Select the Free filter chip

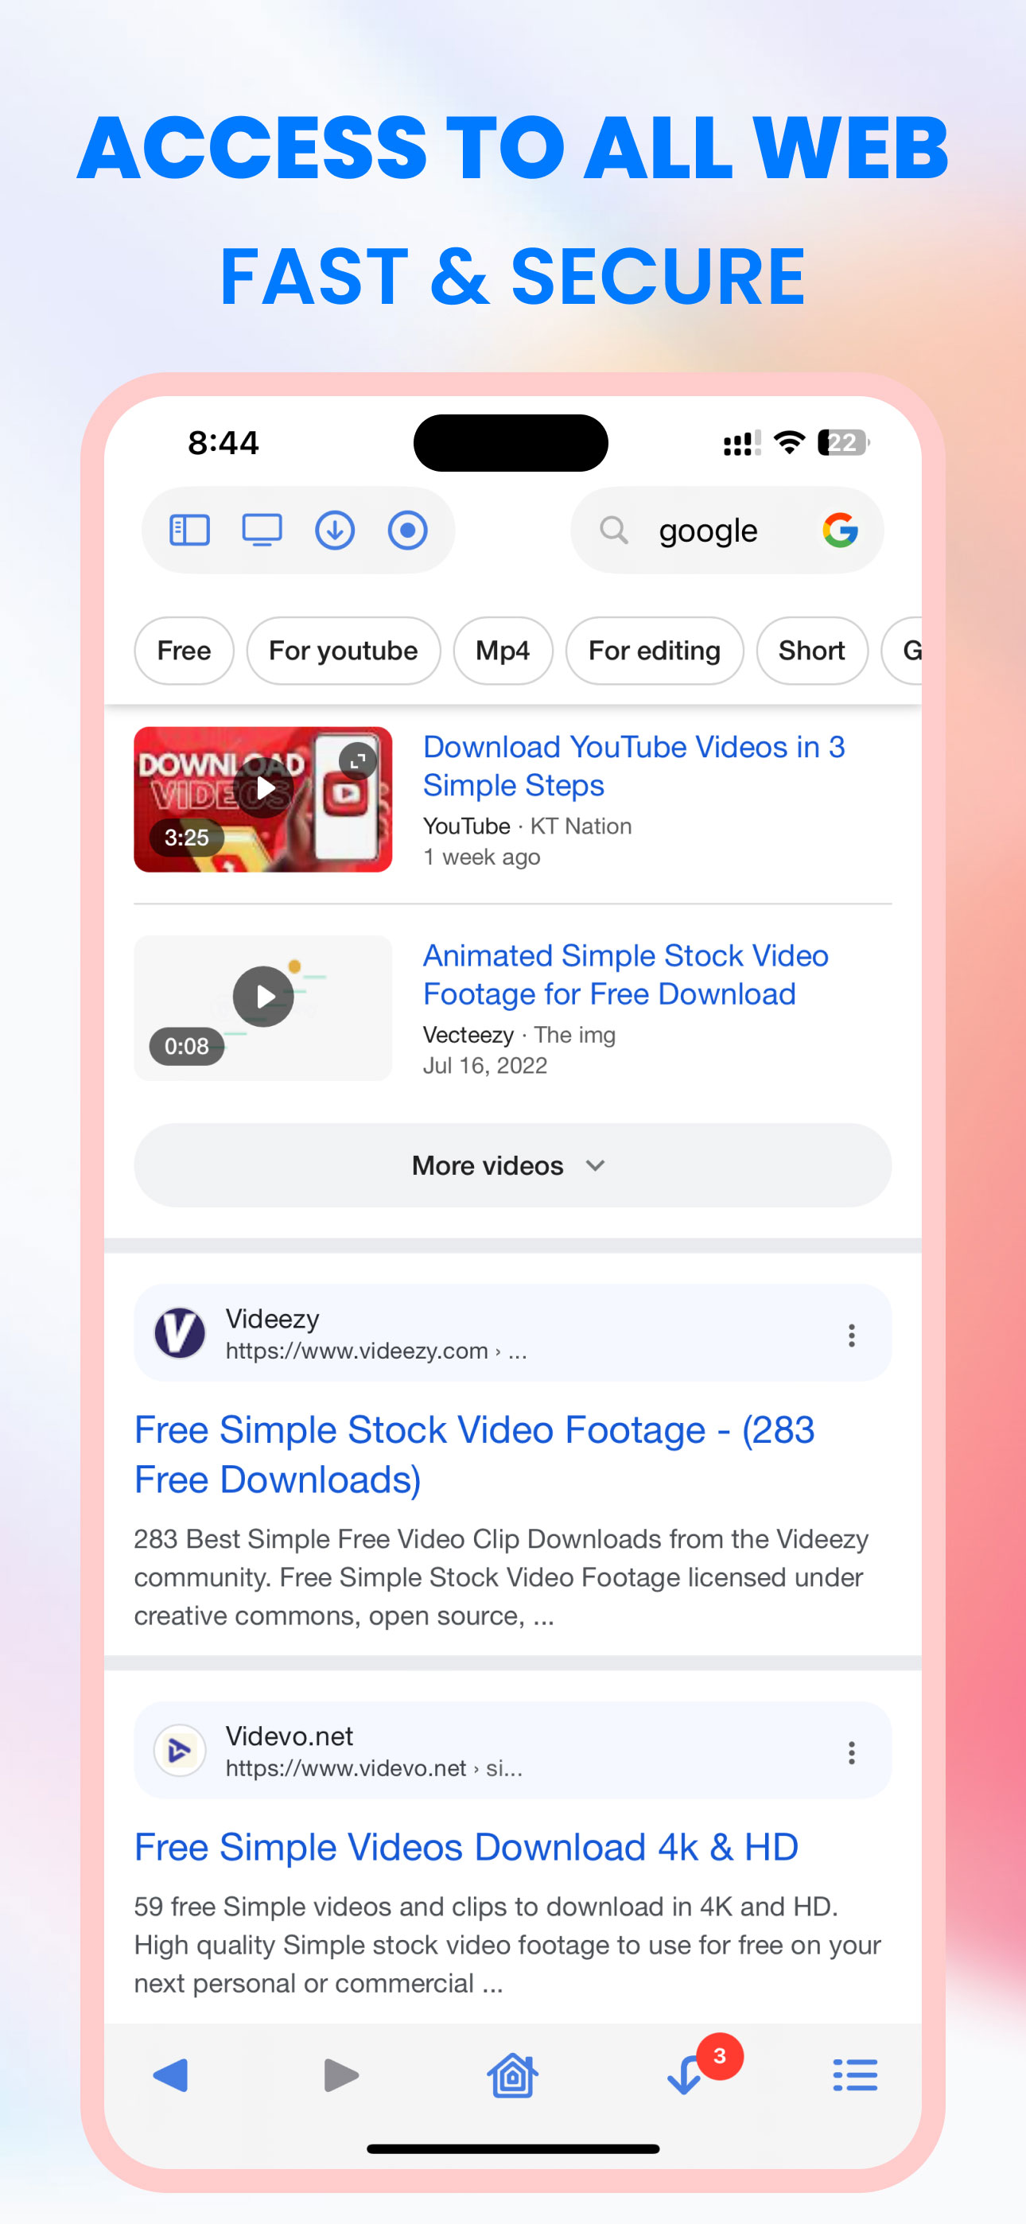point(184,651)
